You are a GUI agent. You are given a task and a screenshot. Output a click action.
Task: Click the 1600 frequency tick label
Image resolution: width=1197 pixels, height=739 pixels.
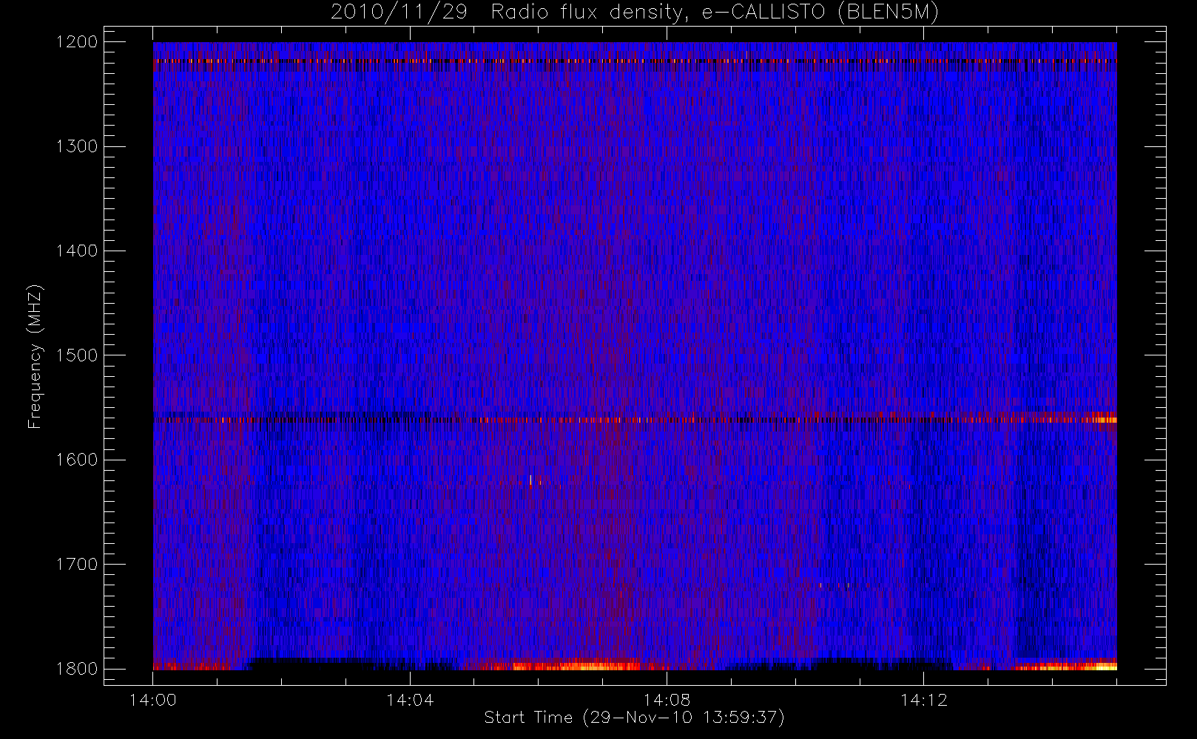(x=77, y=460)
